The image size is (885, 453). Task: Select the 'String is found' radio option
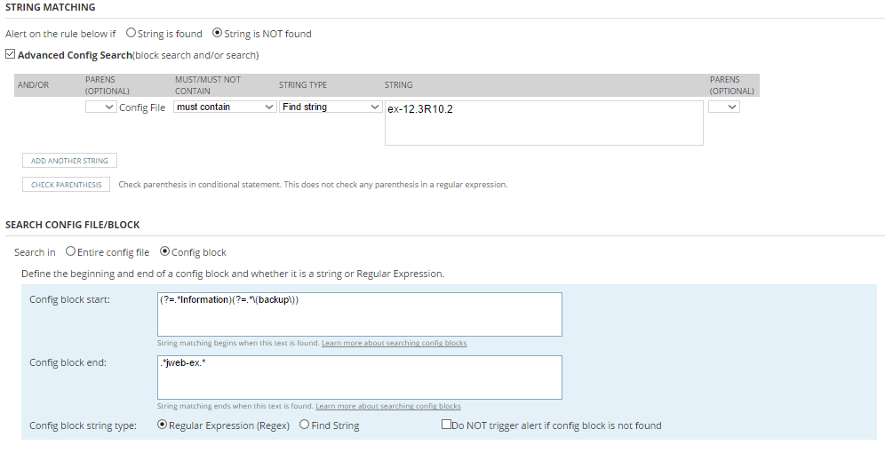point(131,33)
